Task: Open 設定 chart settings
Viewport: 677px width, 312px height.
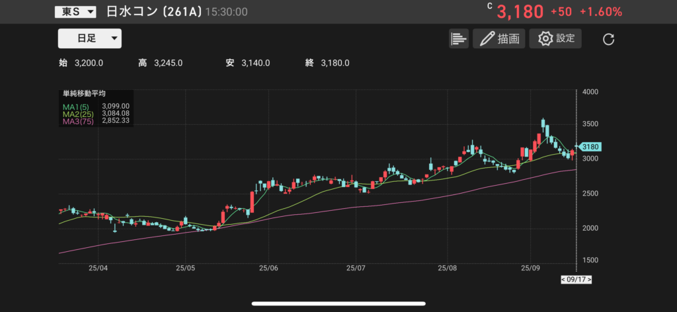Action: [555, 38]
